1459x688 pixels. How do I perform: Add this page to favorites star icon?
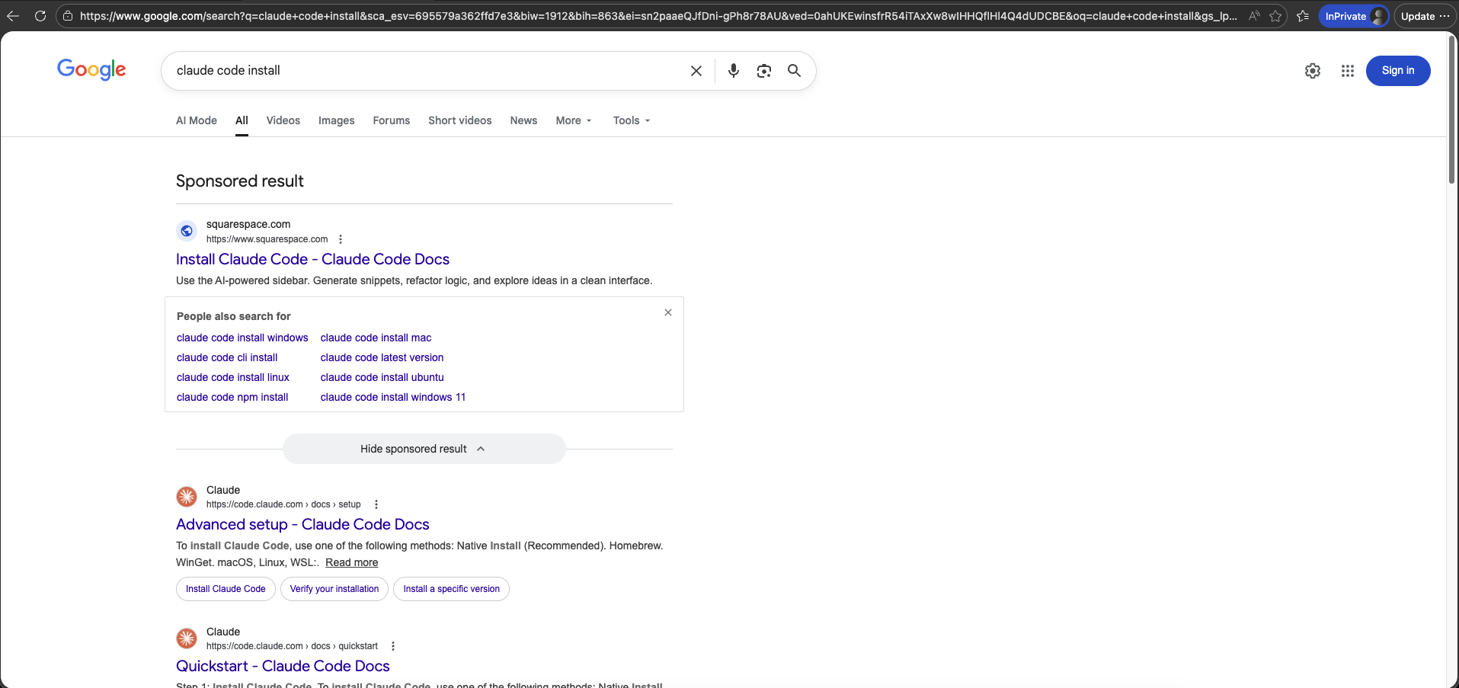[x=1275, y=16]
